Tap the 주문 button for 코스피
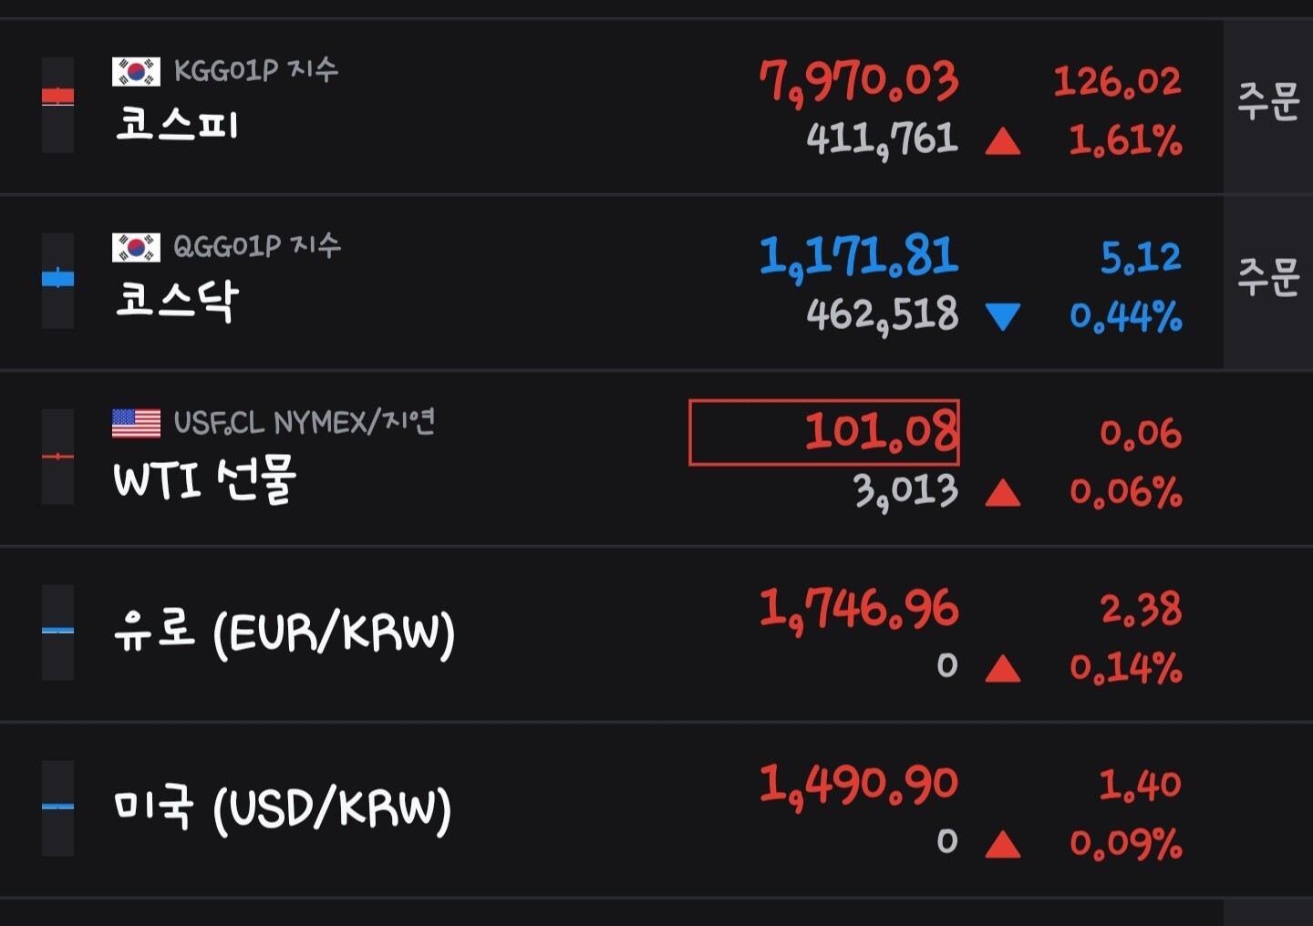1313x926 pixels. (x=1268, y=106)
